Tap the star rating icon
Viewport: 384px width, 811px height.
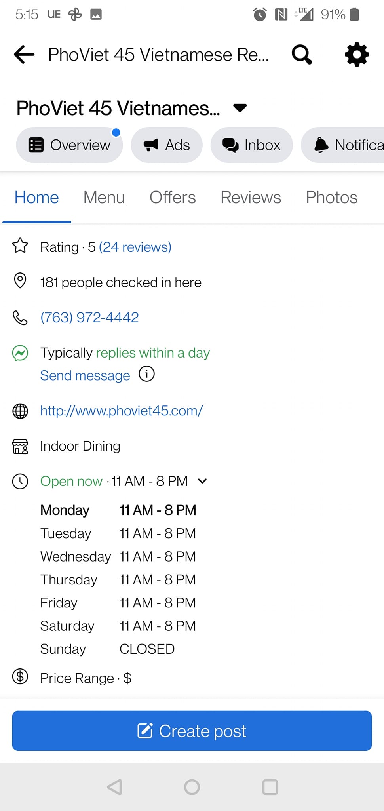point(20,246)
